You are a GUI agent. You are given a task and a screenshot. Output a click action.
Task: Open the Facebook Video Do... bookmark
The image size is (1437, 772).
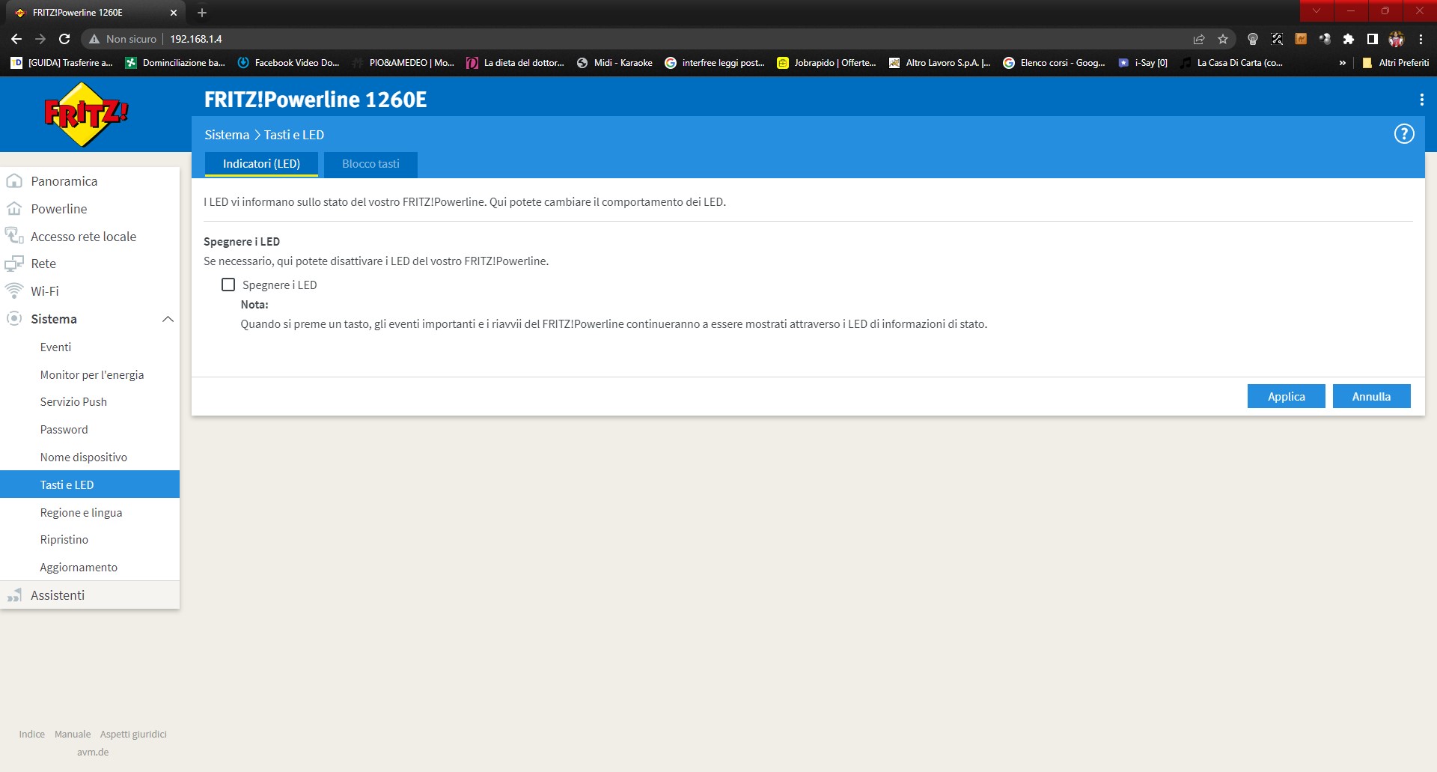(288, 63)
